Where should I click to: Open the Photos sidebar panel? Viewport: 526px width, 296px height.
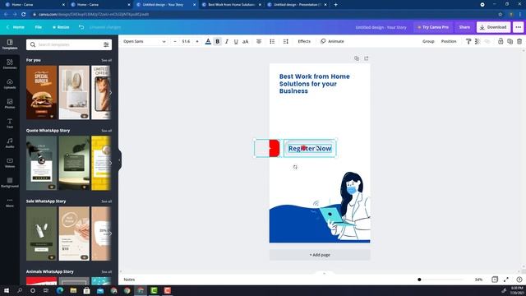pos(10,104)
